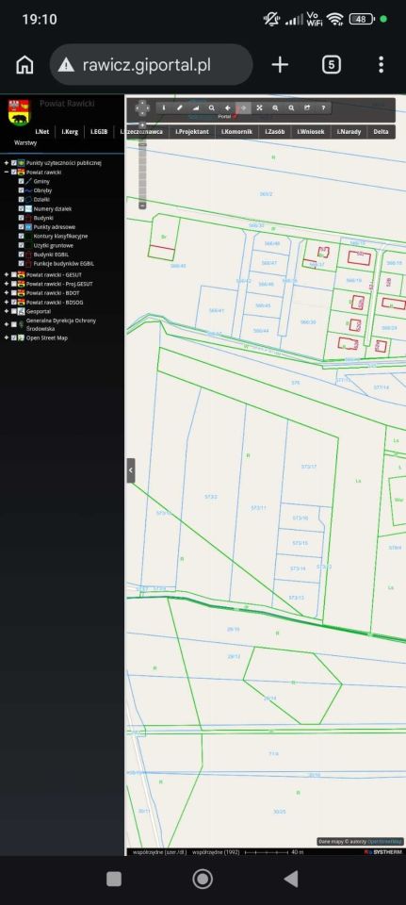
Task: Tap the browser home icon
Action: 24,65
